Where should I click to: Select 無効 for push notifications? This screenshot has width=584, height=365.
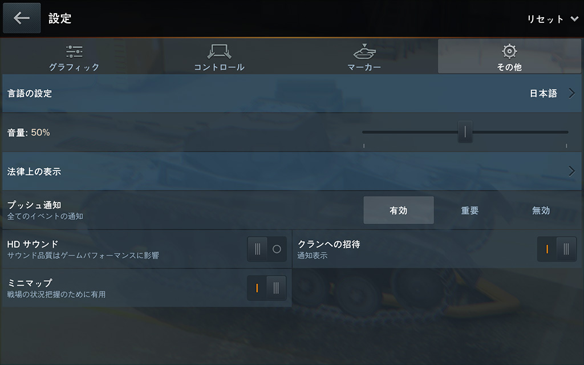[x=541, y=210]
